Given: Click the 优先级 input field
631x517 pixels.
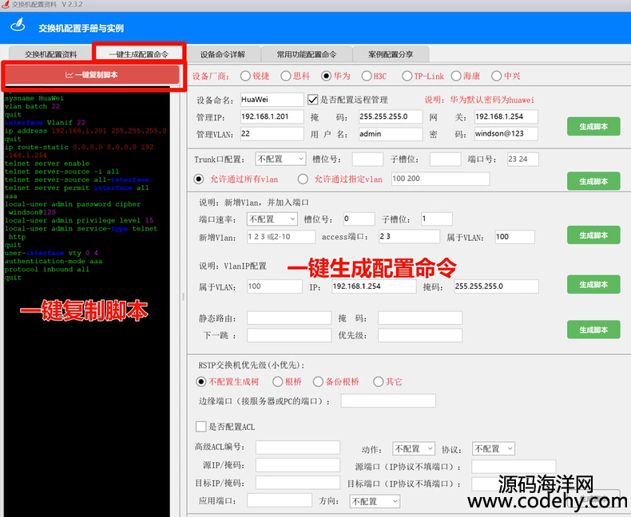Looking at the screenshot, I should coord(420,335).
